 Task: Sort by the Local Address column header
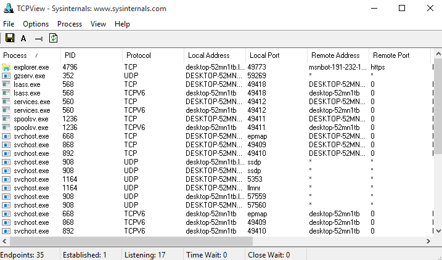[215, 55]
